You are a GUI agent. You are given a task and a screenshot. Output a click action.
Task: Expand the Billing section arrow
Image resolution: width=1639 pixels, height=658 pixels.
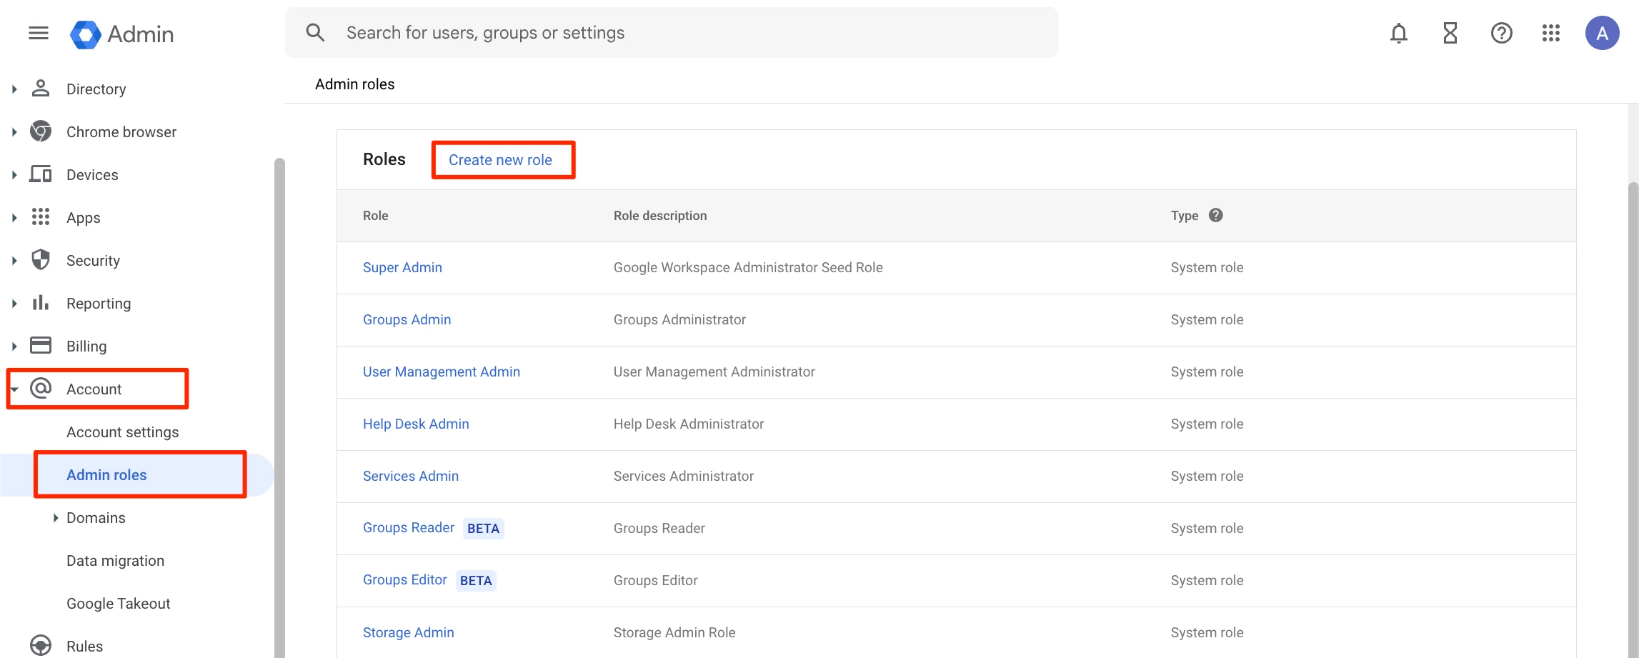(14, 347)
